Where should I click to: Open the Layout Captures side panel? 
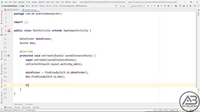click(2, 97)
